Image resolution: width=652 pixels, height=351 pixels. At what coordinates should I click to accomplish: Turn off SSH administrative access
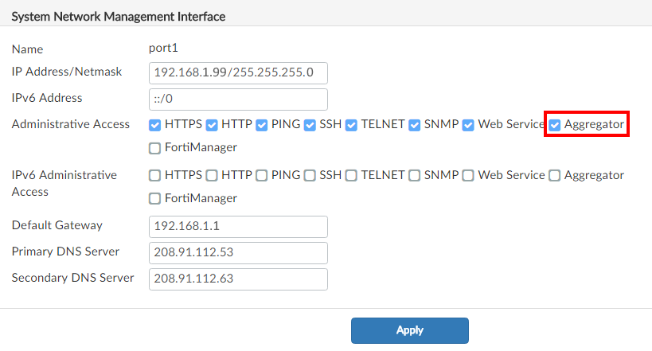point(310,125)
